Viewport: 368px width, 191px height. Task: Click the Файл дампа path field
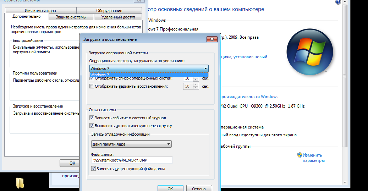132,160
